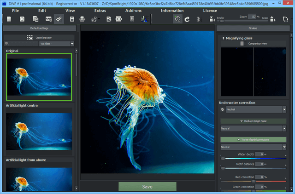295x194 pixels.
Task: Collapse the Magnifying glass panel
Action: (x=224, y=38)
